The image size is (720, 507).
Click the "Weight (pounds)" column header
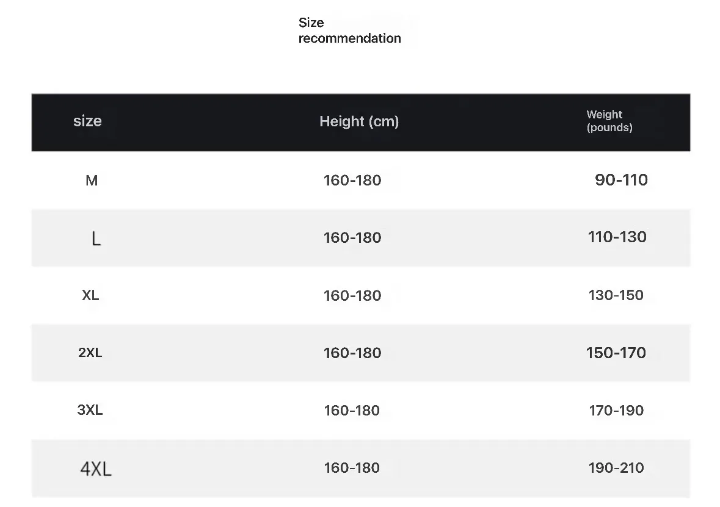pyautogui.click(x=609, y=121)
